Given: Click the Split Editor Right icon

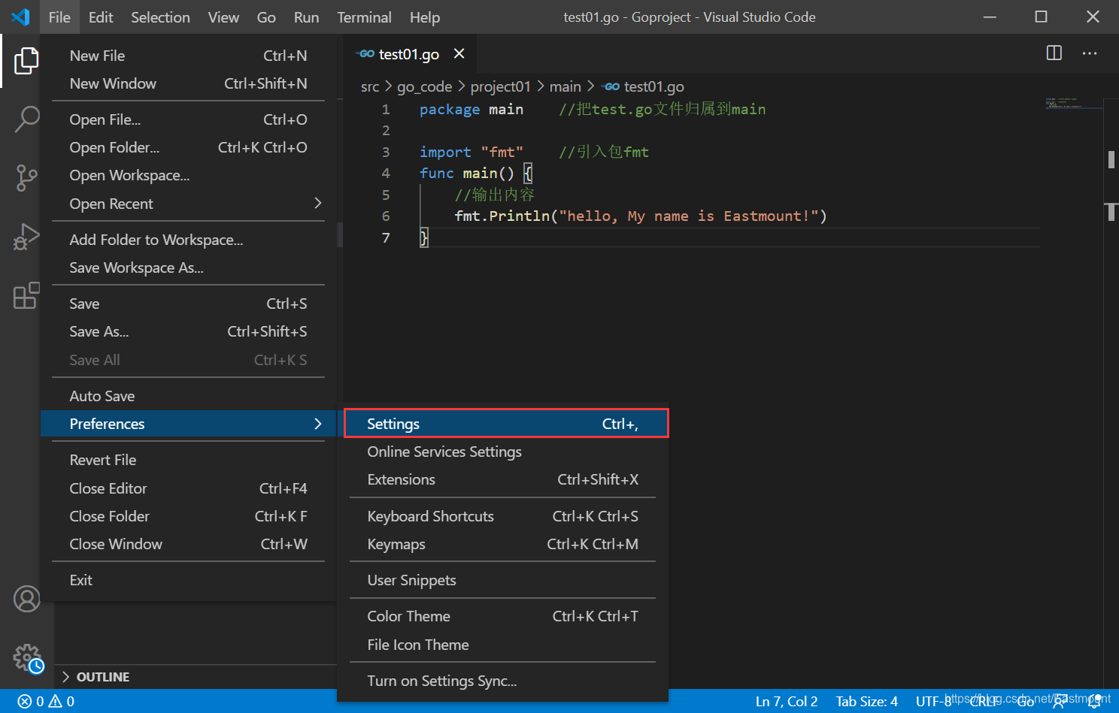Looking at the screenshot, I should point(1054,53).
